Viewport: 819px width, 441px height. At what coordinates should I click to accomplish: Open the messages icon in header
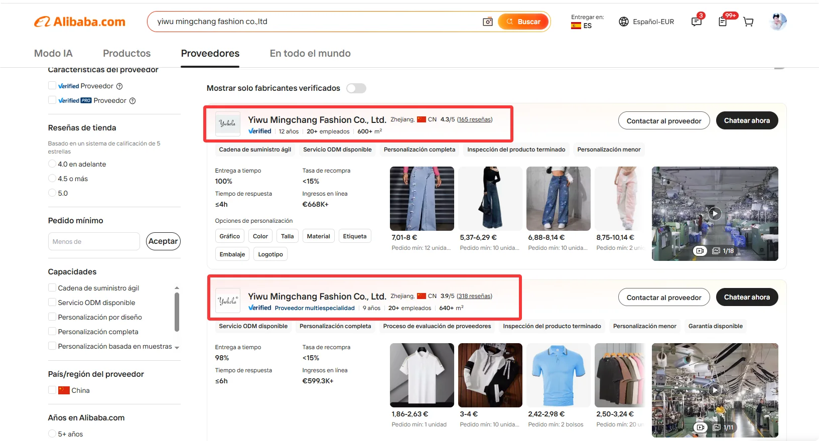pyautogui.click(x=697, y=22)
